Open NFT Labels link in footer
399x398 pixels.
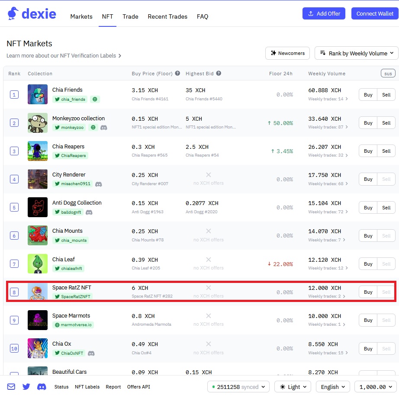[87, 387]
